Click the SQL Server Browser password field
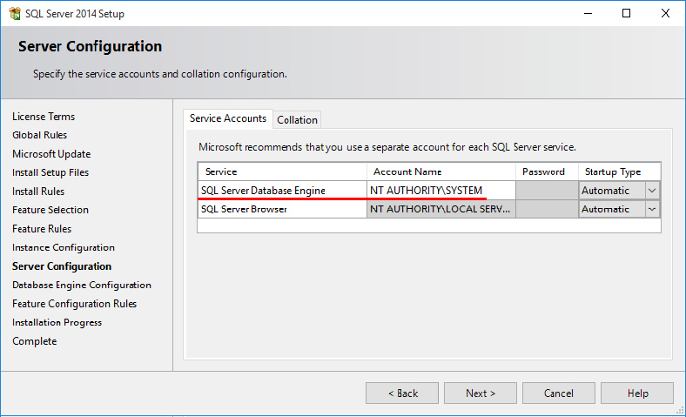Viewport: 686px width, 417px height. [547, 209]
